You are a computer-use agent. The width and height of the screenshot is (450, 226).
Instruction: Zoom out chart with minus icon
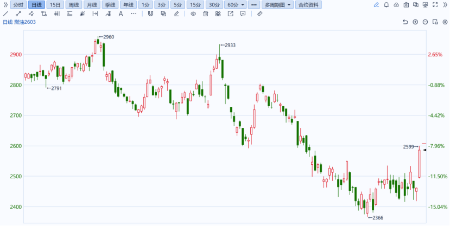point(426,22)
